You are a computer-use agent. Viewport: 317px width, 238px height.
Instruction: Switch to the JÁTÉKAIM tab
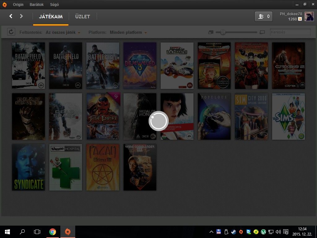tap(51, 17)
